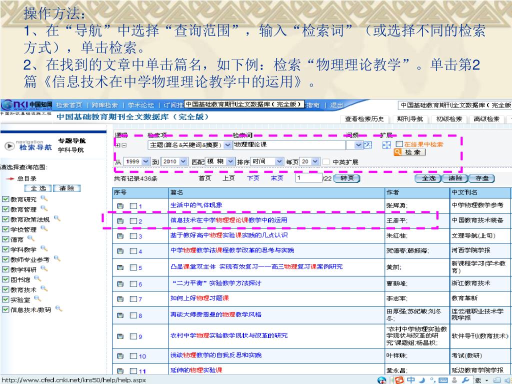The height and width of the screenshot is (384, 512).
Task: Click the page number input field
Action: point(308,178)
